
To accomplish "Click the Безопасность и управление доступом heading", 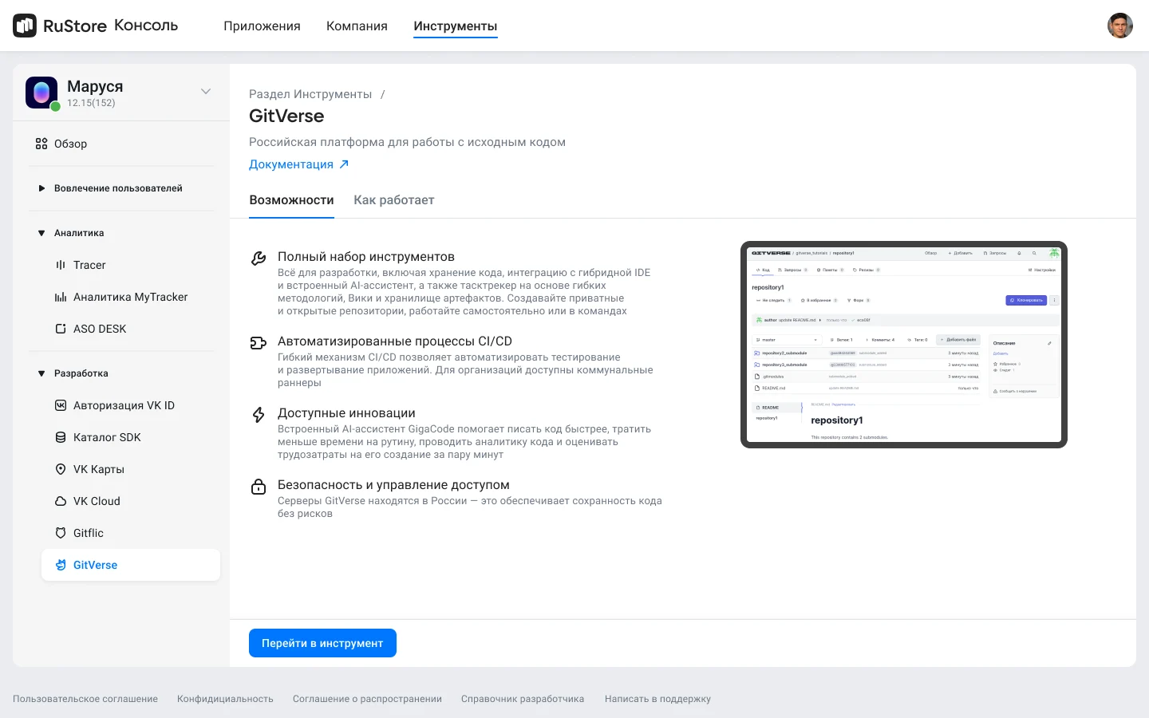I will point(393,485).
